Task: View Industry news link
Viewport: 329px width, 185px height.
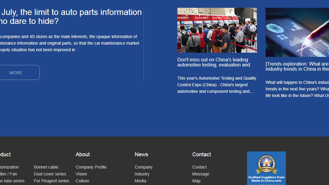Action: click(x=142, y=174)
